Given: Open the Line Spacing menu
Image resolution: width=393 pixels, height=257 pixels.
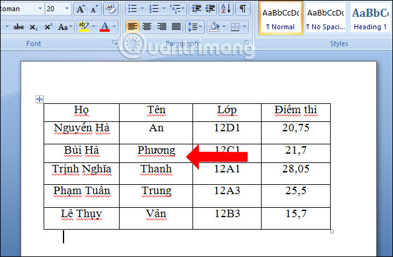Looking at the screenshot, I should pos(195,27).
